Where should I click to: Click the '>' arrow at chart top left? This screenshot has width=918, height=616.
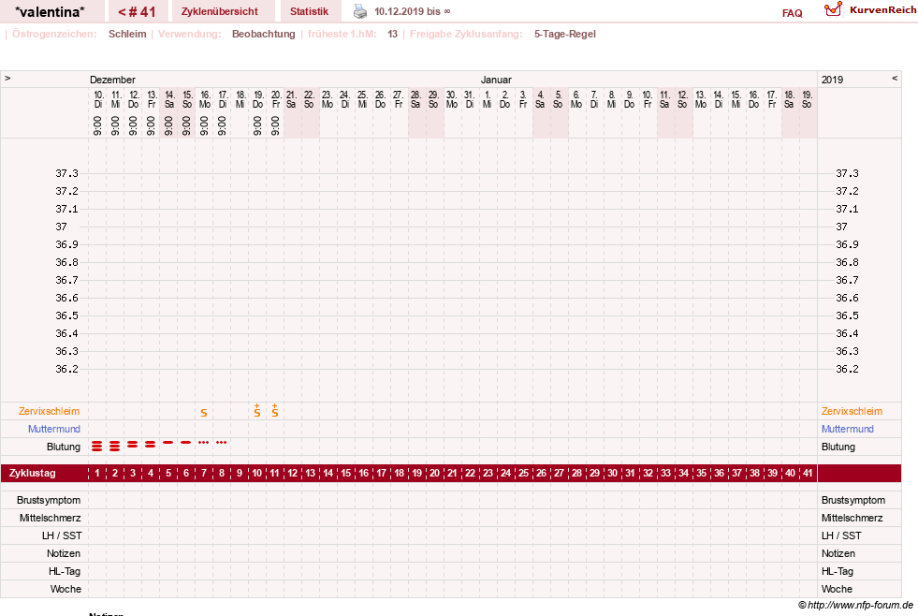(7, 78)
